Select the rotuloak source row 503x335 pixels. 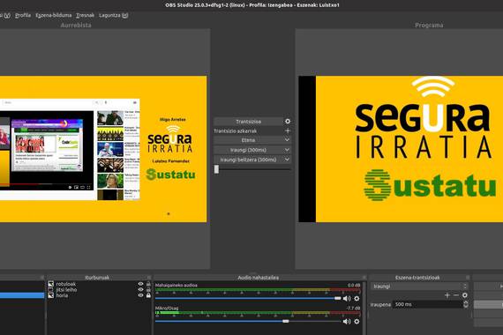point(100,284)
